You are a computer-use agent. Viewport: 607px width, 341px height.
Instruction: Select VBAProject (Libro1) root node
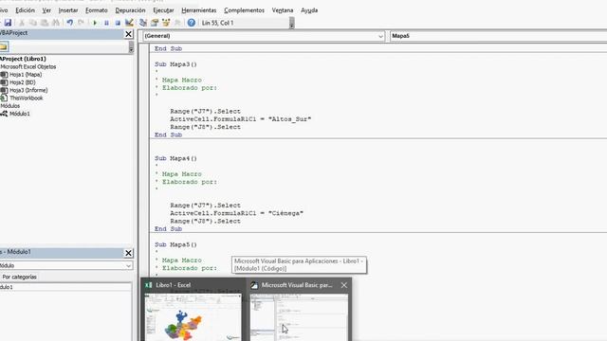pos(23,59)
